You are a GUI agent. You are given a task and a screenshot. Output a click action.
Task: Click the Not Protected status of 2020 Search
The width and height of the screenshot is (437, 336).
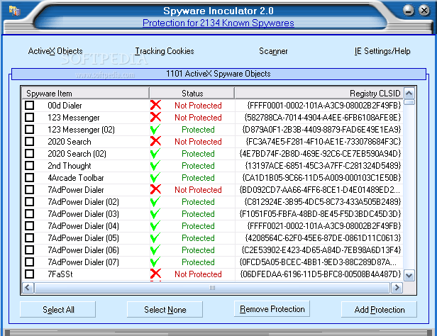coord(198,141)
